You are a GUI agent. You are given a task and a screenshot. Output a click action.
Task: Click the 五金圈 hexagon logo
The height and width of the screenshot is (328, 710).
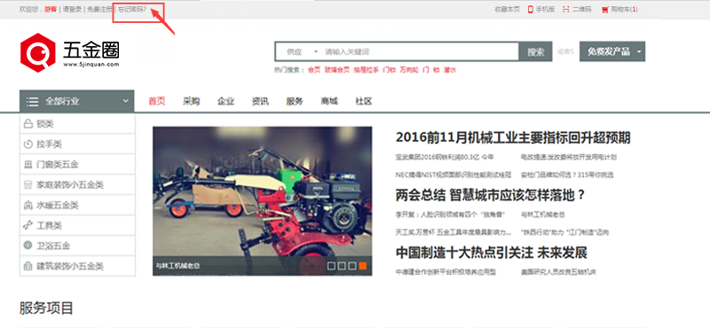[37, 52]
